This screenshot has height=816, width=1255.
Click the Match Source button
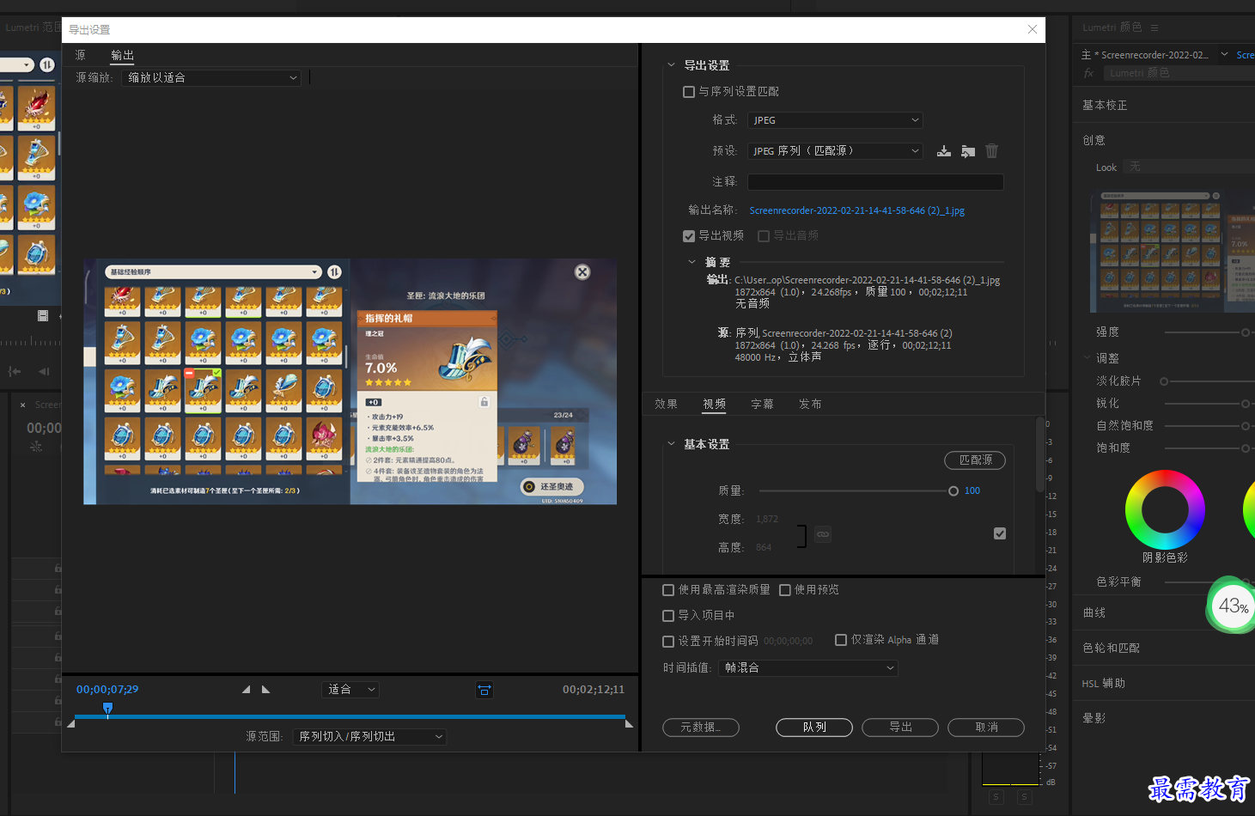[x=975, y=460]
